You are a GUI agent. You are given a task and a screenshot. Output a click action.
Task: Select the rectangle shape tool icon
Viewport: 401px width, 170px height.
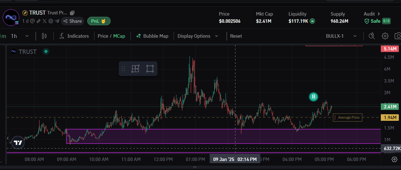click(x=150, y=69)
